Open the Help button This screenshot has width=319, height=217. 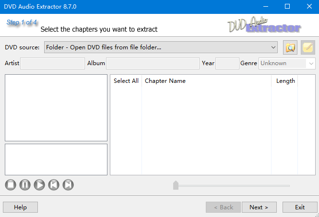point(20,207)
